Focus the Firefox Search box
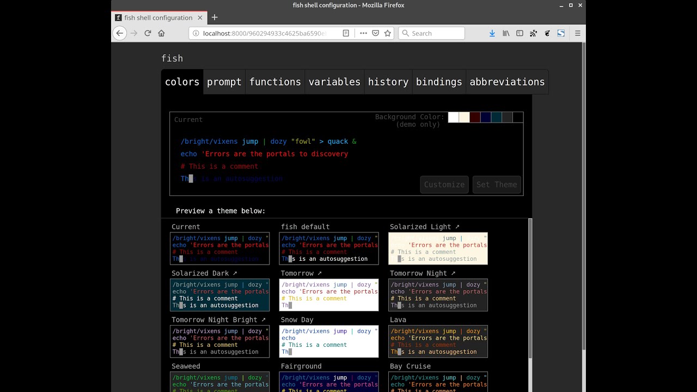The width and height of the screenshot is (697, 392). click(432, 33)
